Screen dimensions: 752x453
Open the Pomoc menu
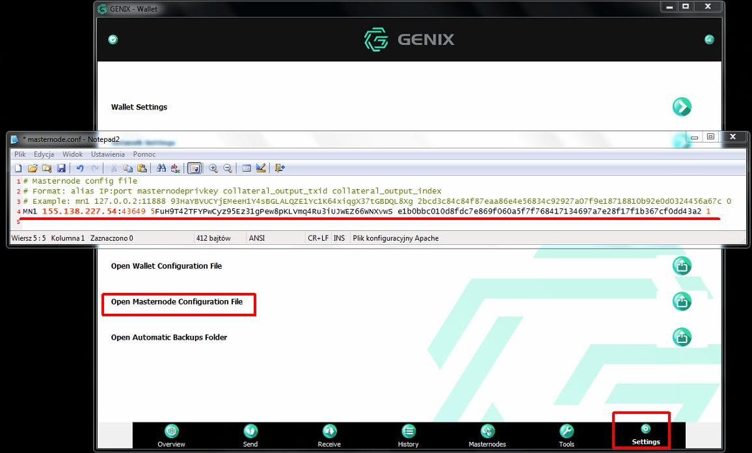point(144,154)
